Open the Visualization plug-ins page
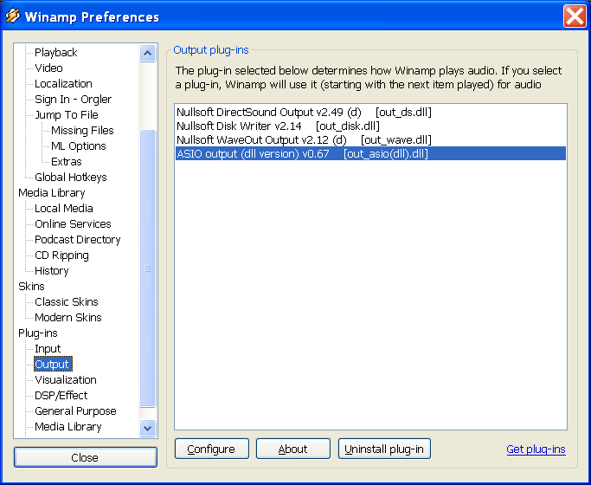The width and height of the screenshot is (591, 485). 65,380
